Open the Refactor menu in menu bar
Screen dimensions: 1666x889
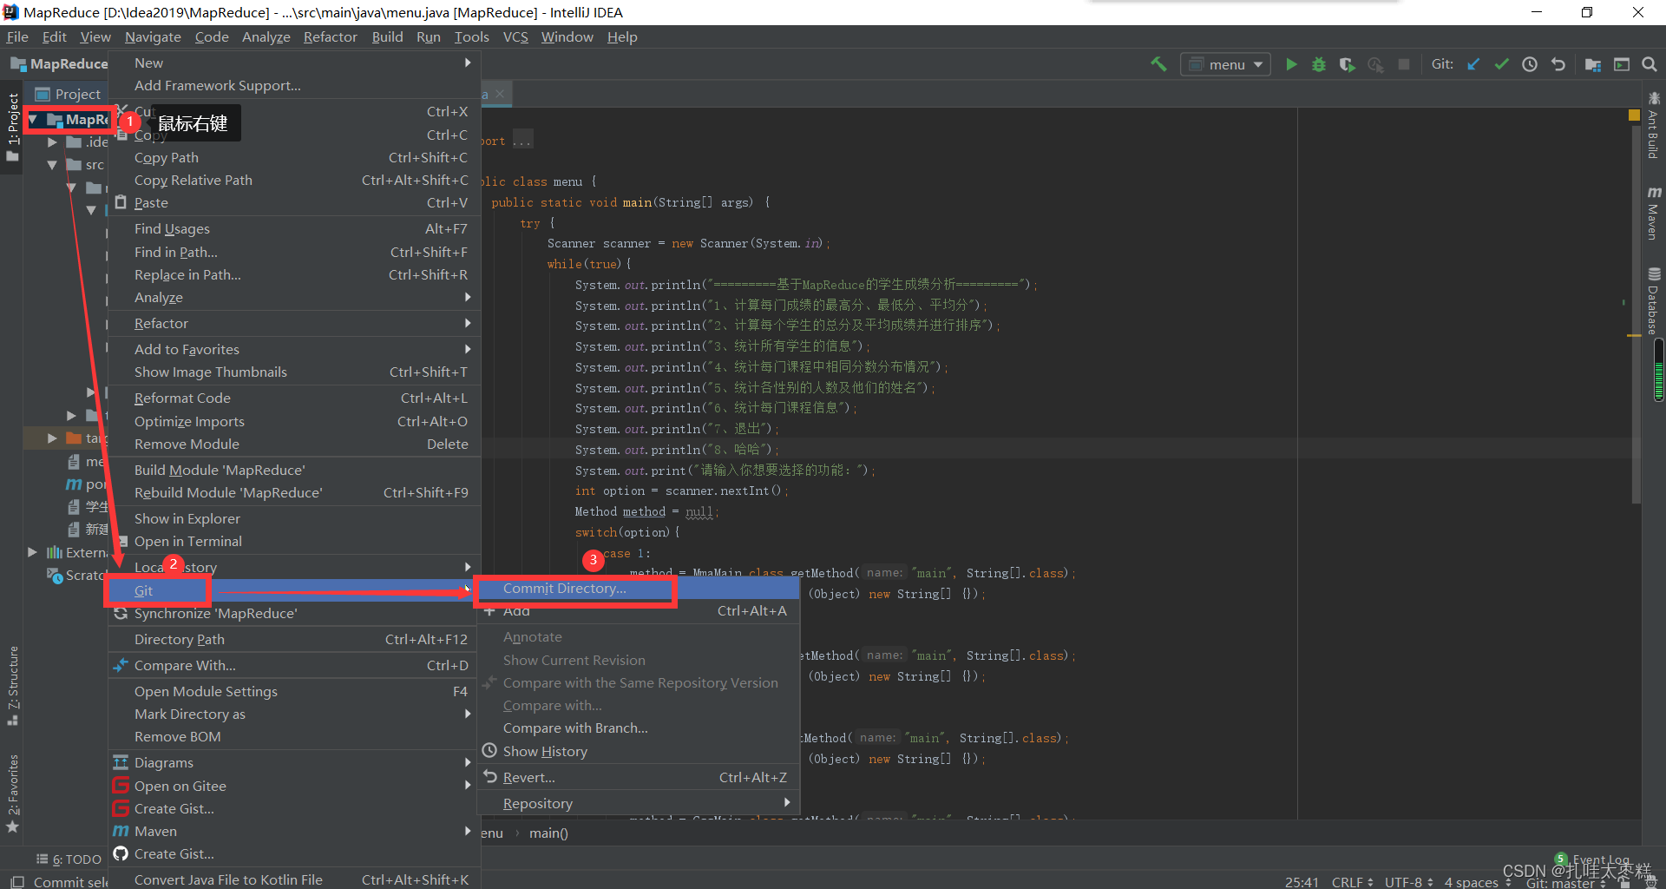(330, 36)
